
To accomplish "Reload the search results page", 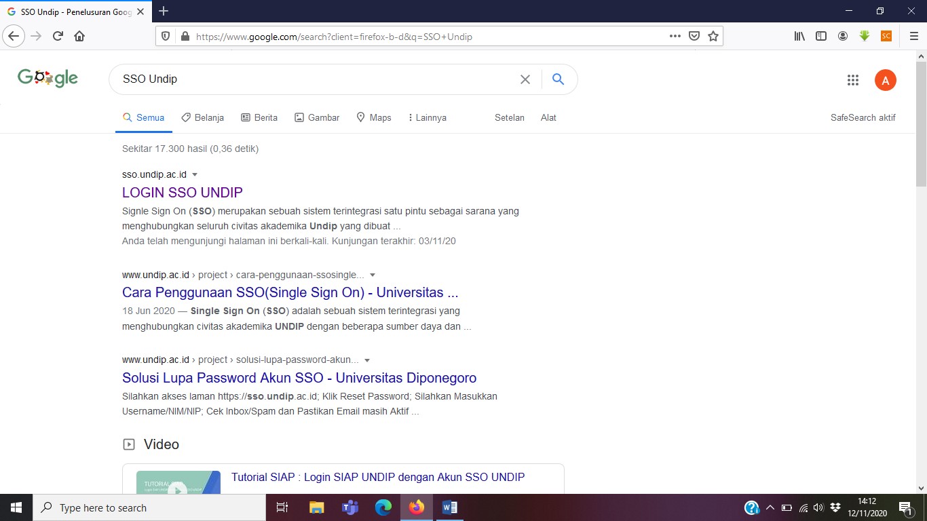I will (57, 35).
